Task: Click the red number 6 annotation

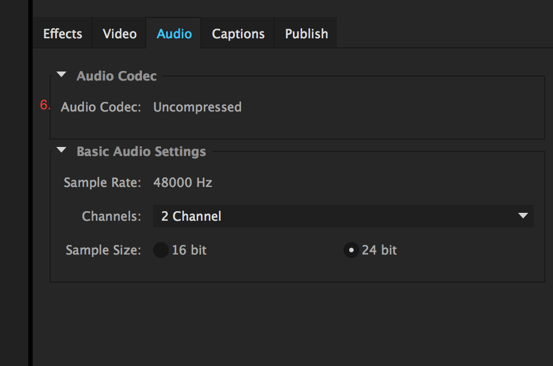Action: point(45,105)
